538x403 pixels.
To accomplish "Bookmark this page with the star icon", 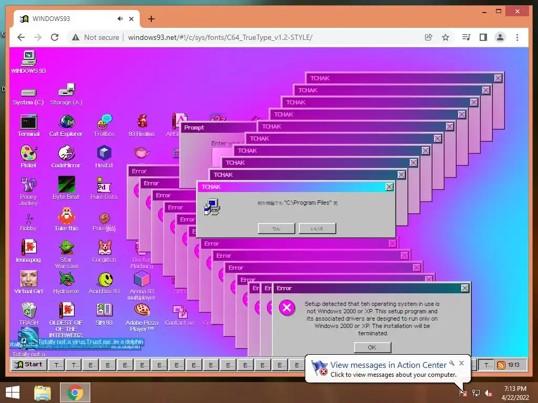I will [446, 37].
